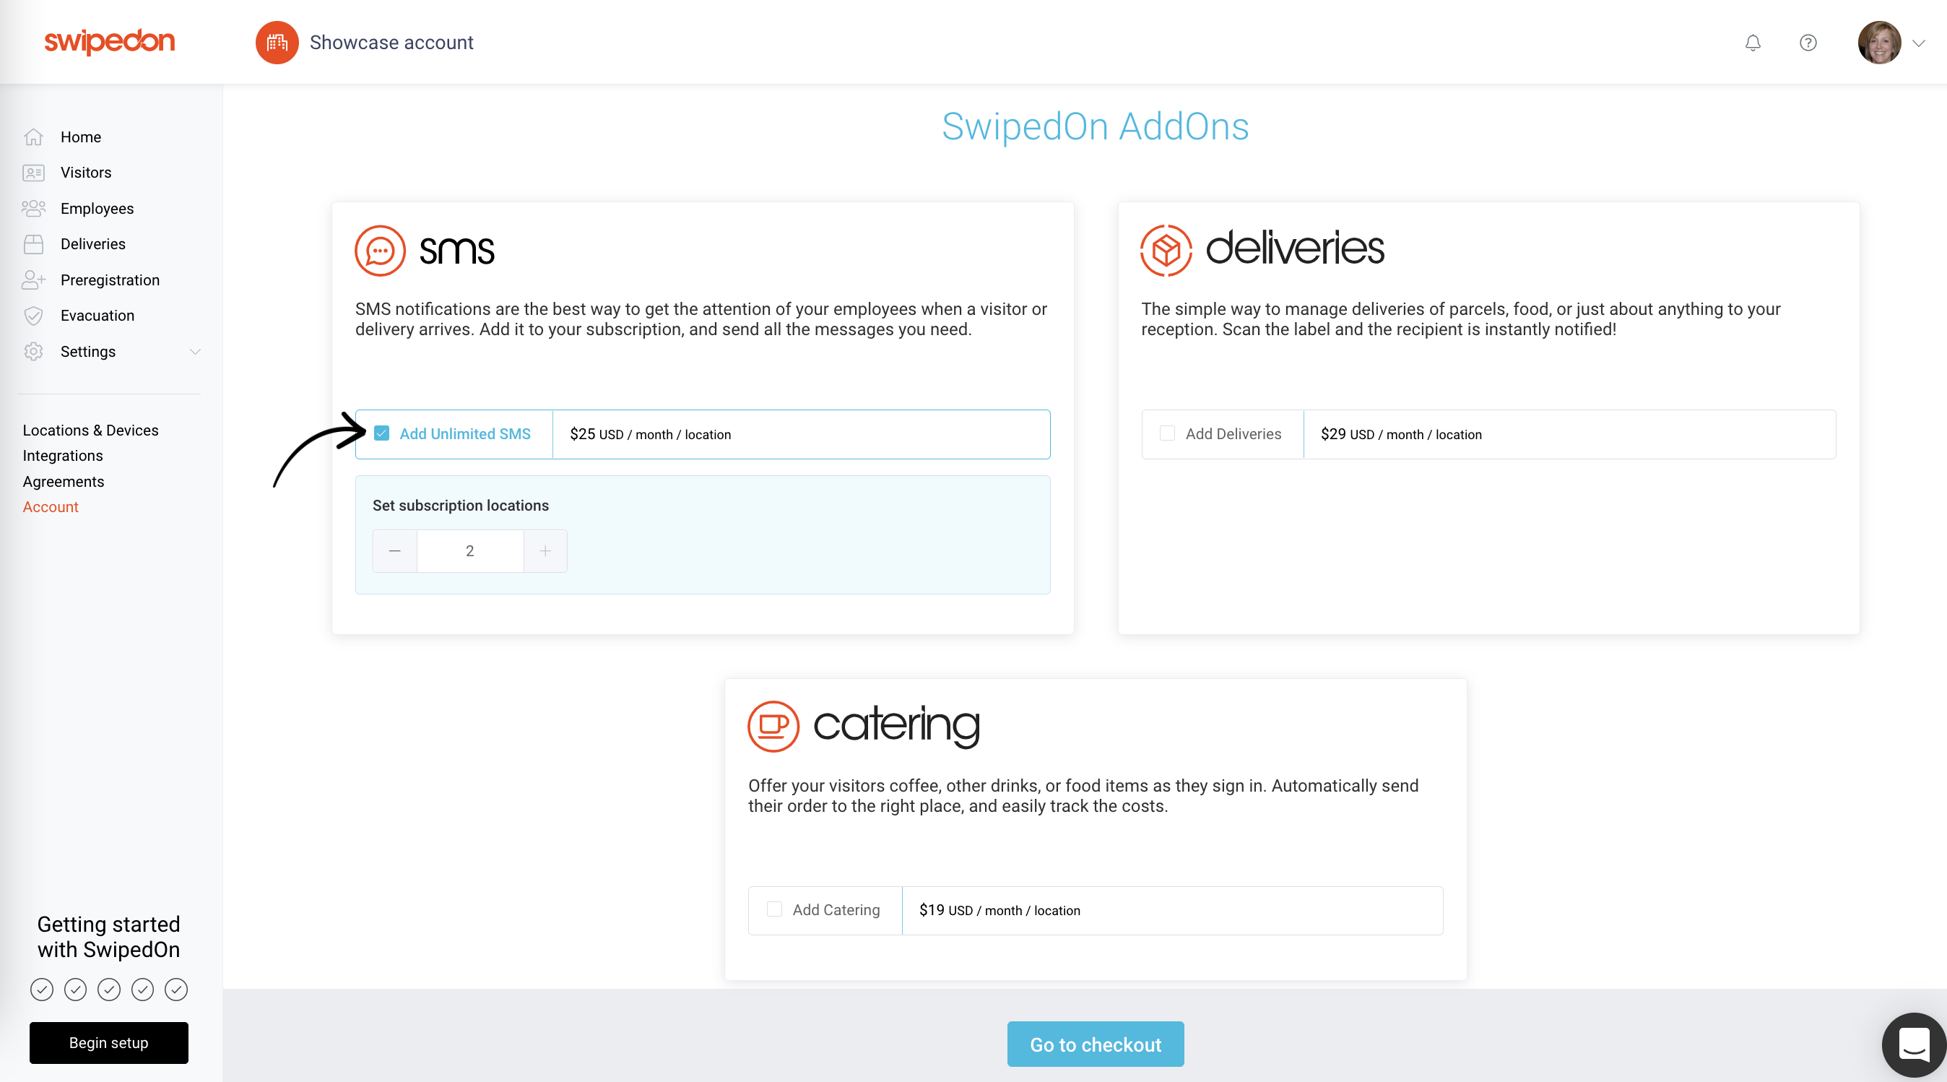The height and width of the screenshot is (1082, 1947).
Task: Click the Employees sidebar icon
Action: point(33,208)
